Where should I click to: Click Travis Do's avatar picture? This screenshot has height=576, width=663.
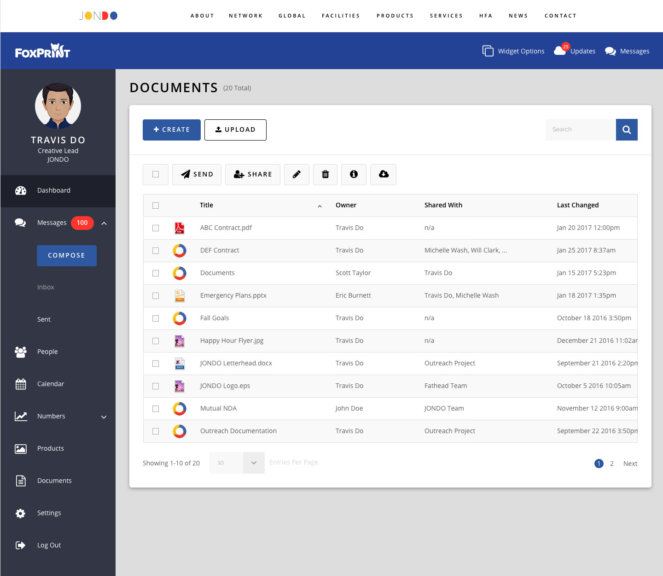(x=58, y=106)
